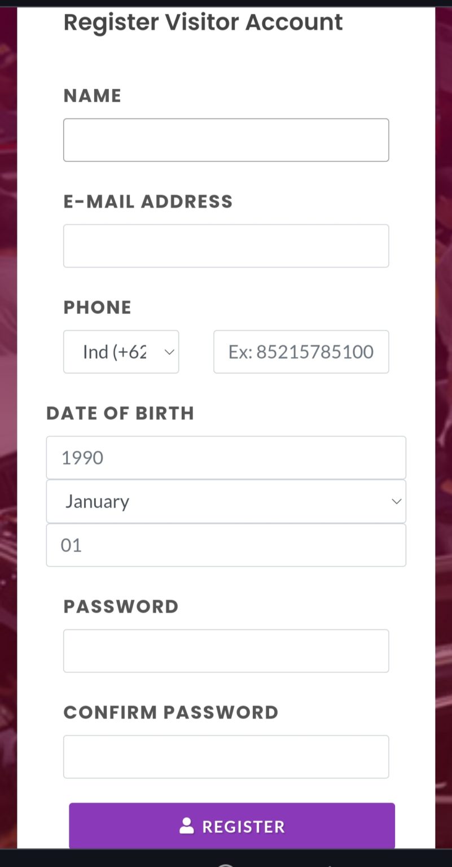This screenshot has height=867, width=452.
Task: Focus the Name text field
Action: [x=226, y=140]
